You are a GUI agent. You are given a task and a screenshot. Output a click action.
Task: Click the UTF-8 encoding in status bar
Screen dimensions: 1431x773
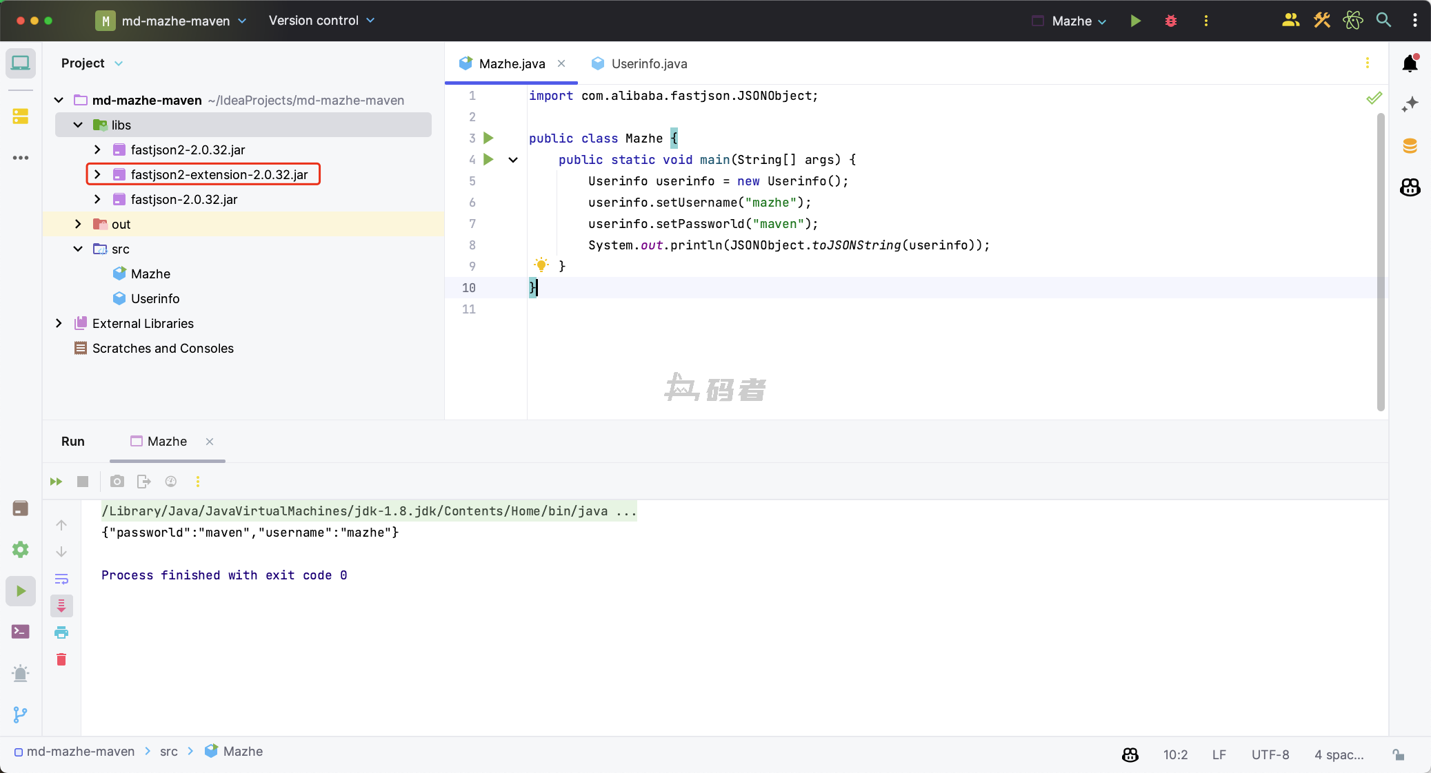[x=1270, y=754]
